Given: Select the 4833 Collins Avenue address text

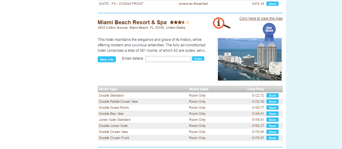Looking at the screenshot, I should 141,28.
